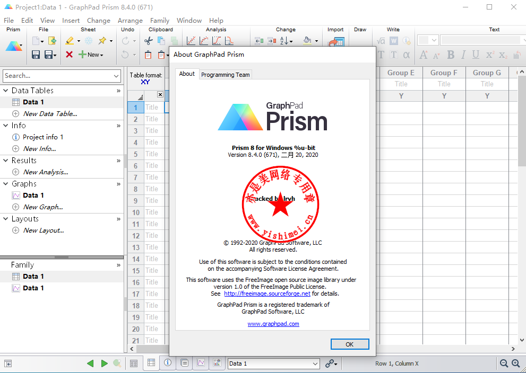Viewport: 526px width, 373px height.
Task: Select the About tab in the dialog
Action: coord(187,74)
